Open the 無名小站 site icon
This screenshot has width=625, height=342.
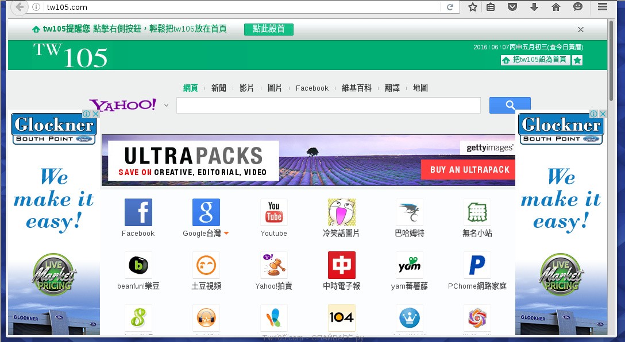pos(477,212)
